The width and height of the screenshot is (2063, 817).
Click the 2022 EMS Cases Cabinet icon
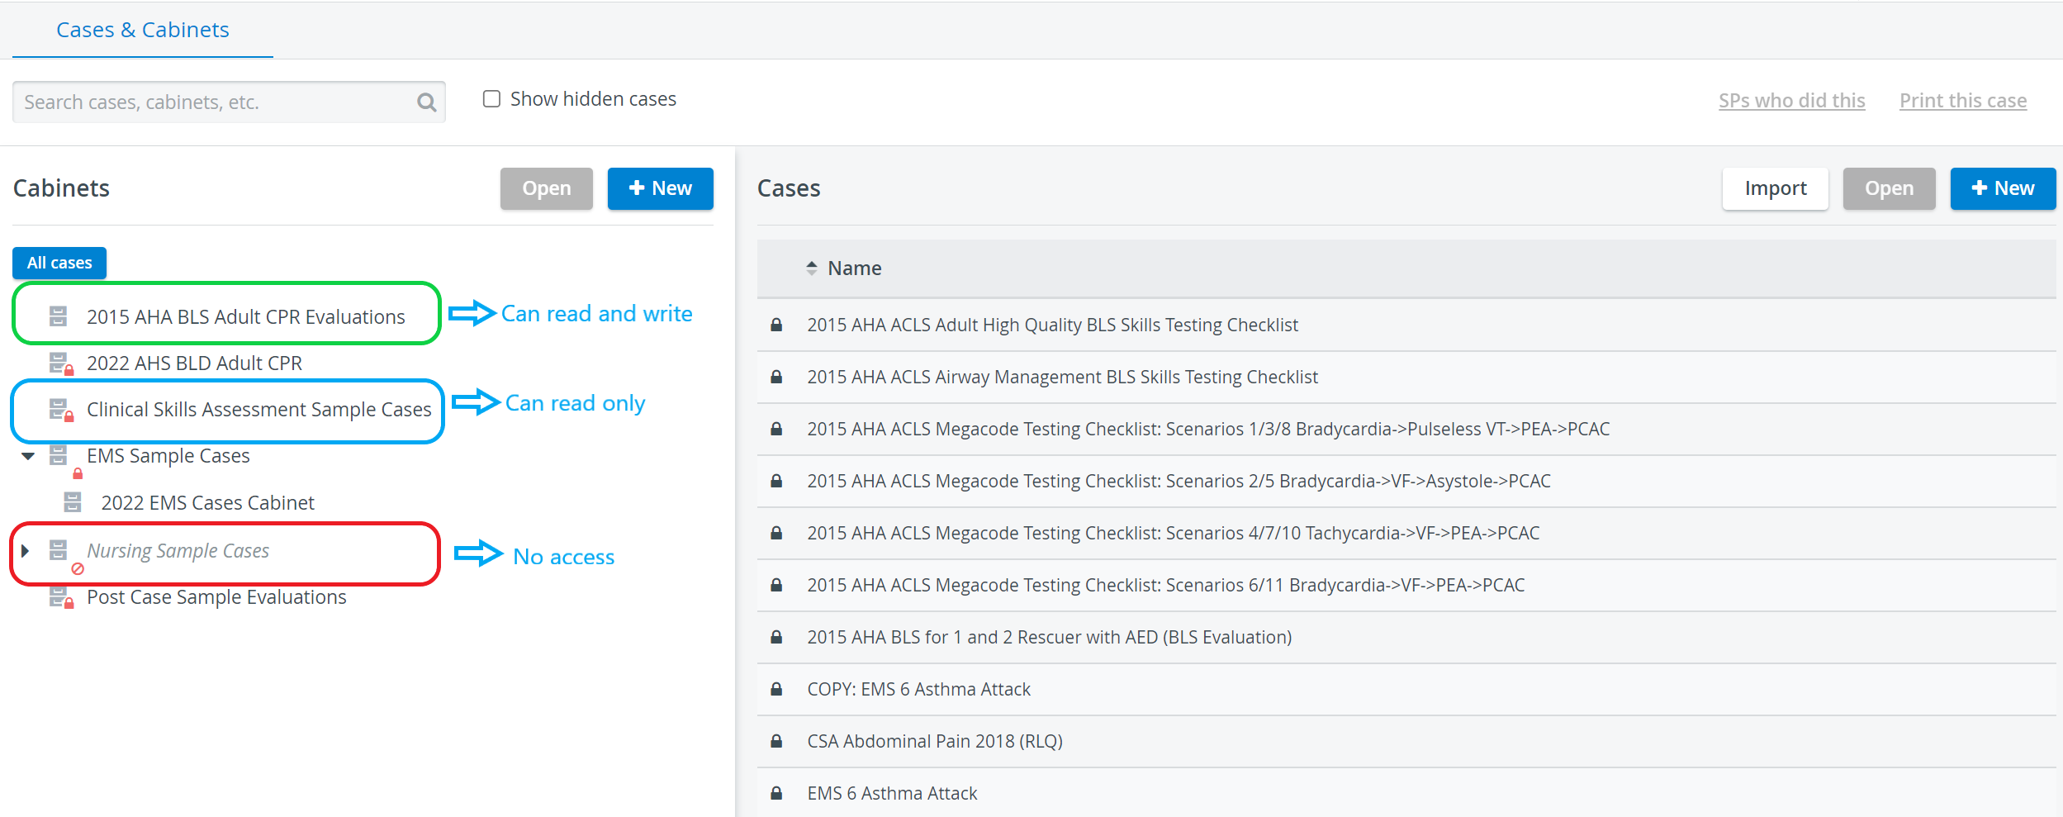[73, 502]
